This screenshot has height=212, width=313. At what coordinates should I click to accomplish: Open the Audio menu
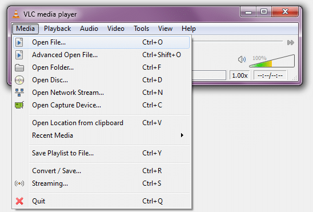pyautogui.click(x=89, y=29)
